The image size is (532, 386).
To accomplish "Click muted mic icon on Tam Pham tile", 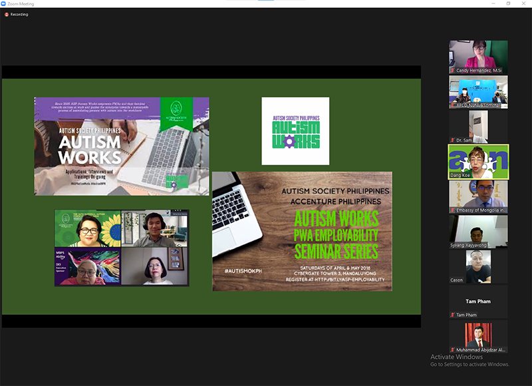I will [453, 315].
